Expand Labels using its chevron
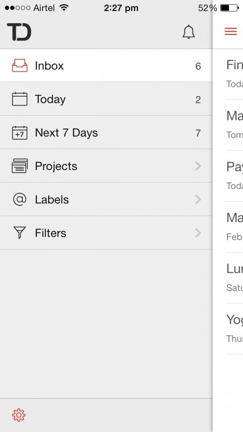 pyautogui.click(x=198, y=200)
